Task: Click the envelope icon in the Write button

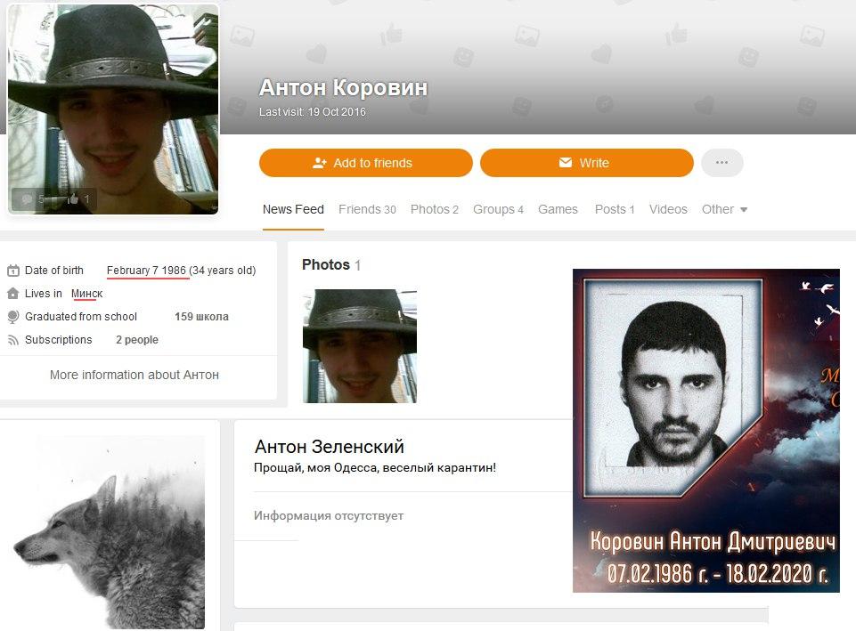Action: pos(565,163)
